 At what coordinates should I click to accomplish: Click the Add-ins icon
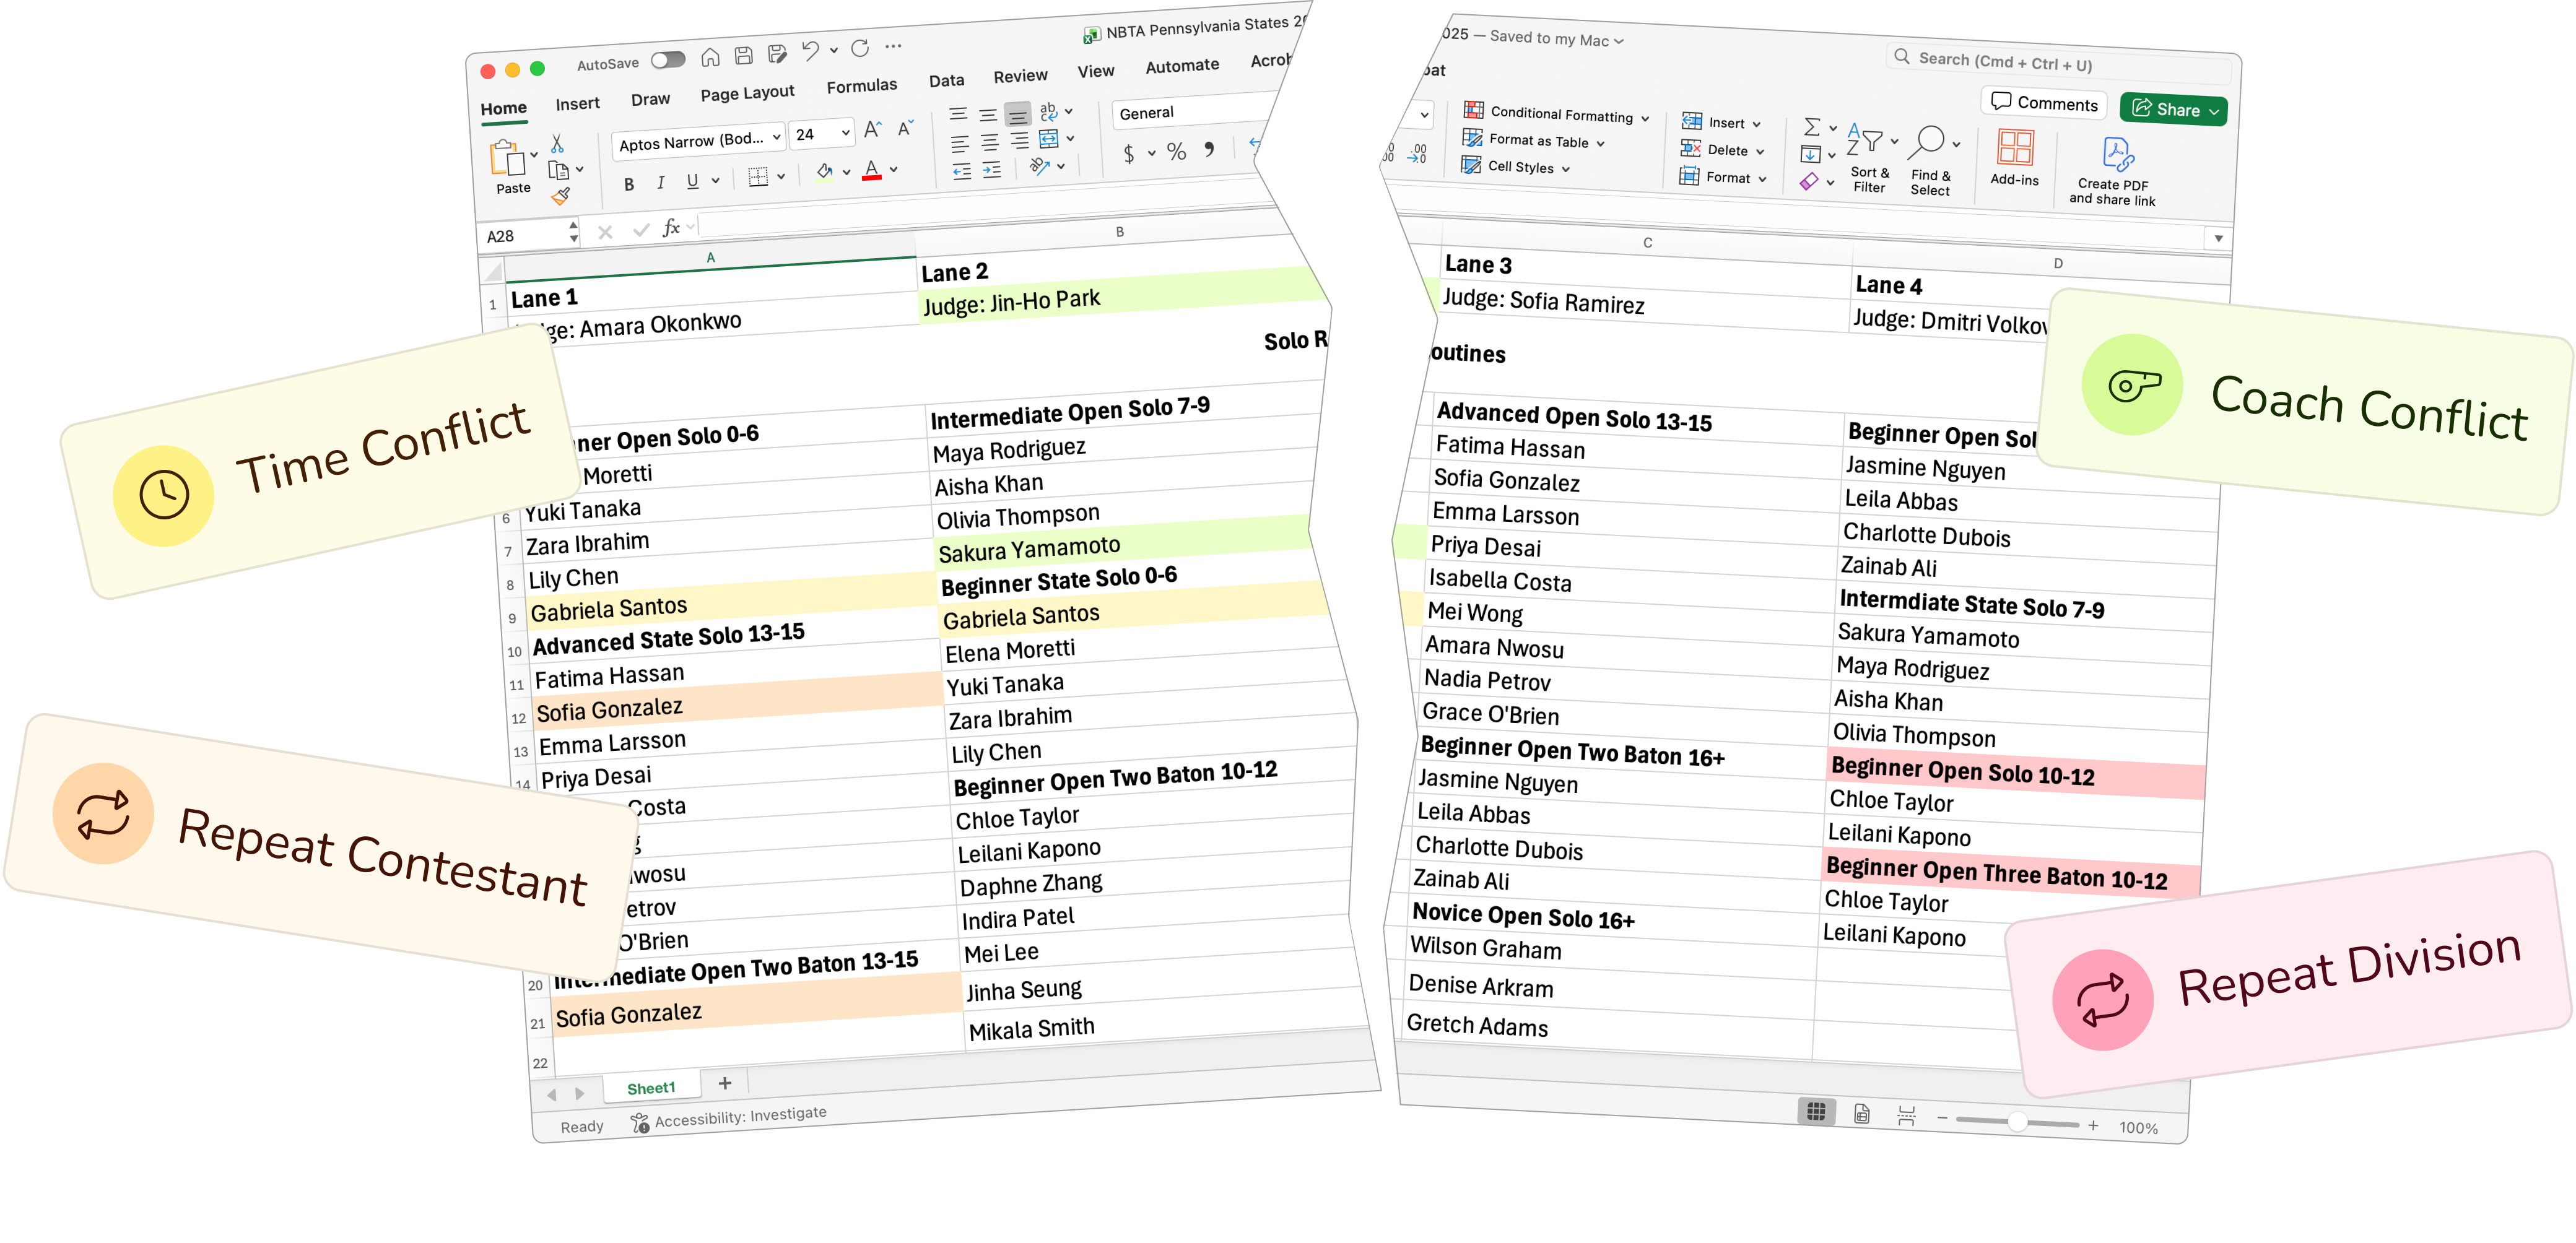pos(2014,158)
